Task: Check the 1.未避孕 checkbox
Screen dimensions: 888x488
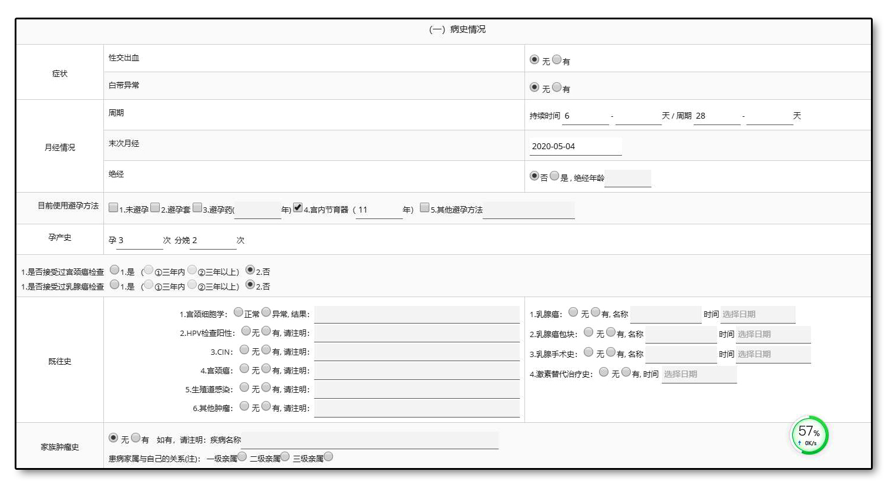Action: pyautogui.click(x=113, y=207)
